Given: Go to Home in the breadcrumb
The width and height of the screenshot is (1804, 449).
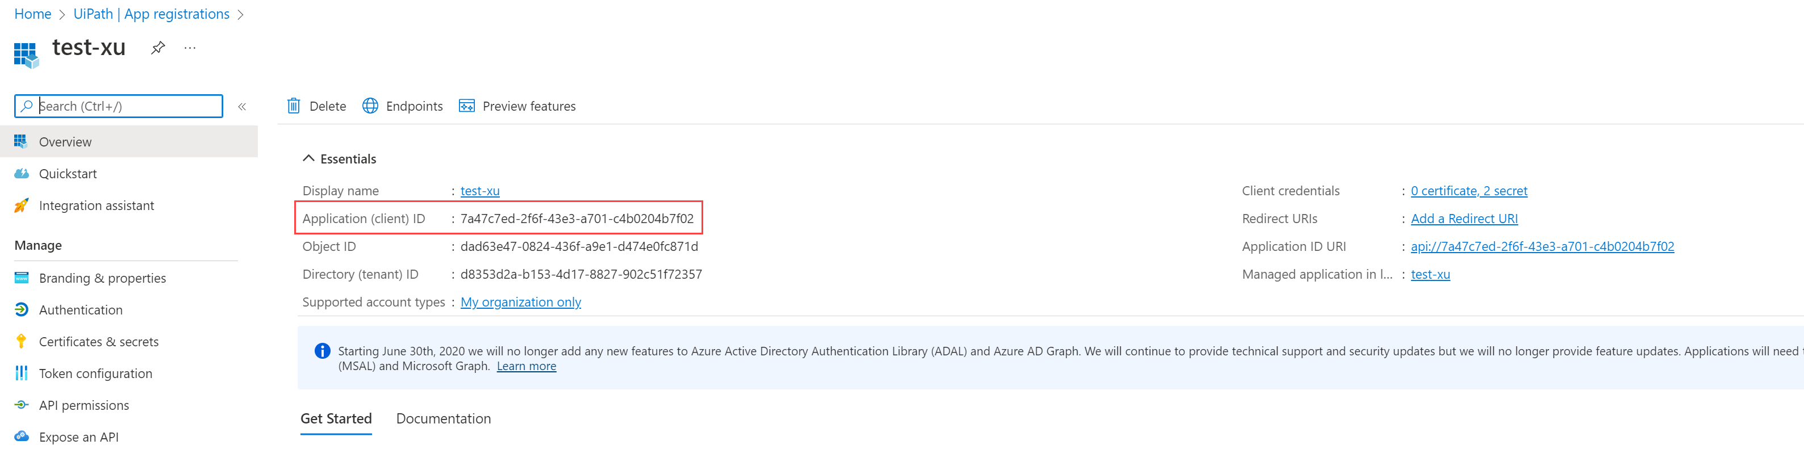Looking at the screenshot, I should point(33,14).
